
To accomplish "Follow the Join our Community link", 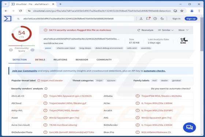I will pyautogui.click(x=25, y=71).
